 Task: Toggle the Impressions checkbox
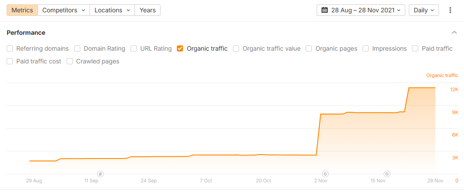click(366, 48)
